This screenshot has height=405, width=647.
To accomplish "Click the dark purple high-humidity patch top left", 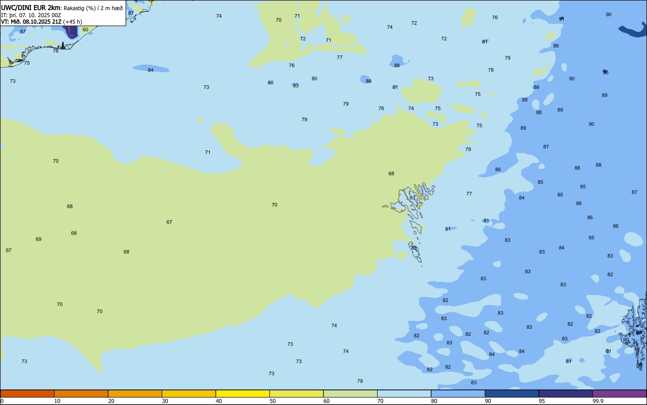I will pyautogui.click(x=72, y=31).
